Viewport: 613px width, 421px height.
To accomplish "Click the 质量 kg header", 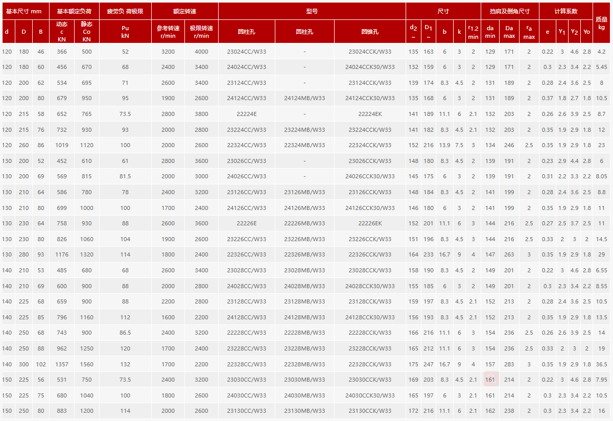I will 602,22.
